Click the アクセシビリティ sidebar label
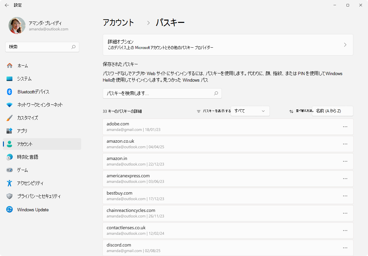Screen dimensions: 368x256 coord(30,183)
